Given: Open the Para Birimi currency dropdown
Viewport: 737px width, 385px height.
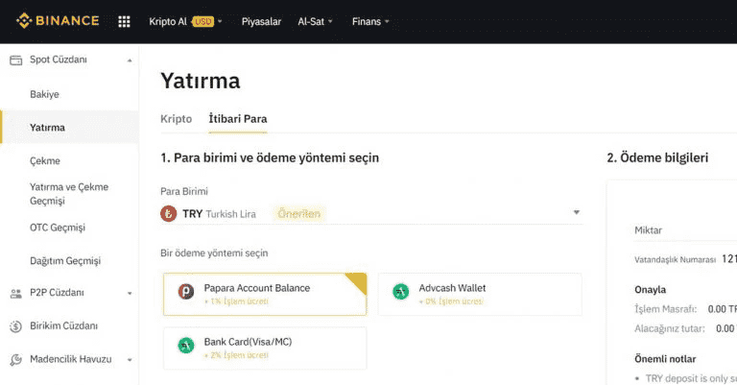Looking at the screenshot, I should (x=371, y=213).
